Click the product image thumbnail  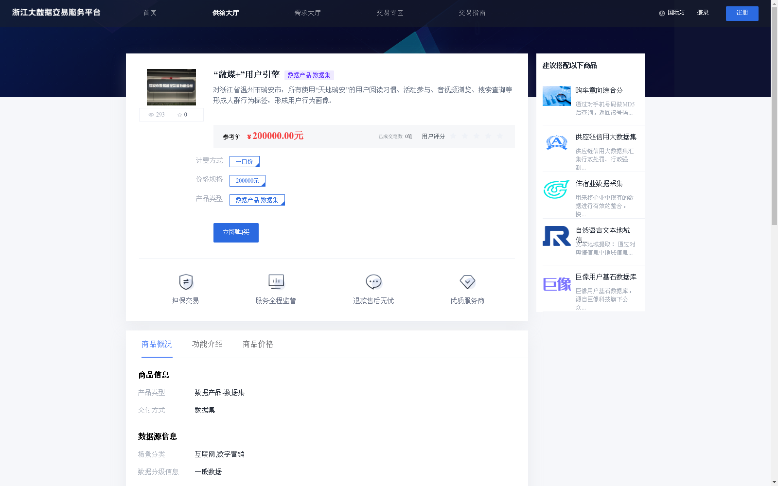click(171, 87)
